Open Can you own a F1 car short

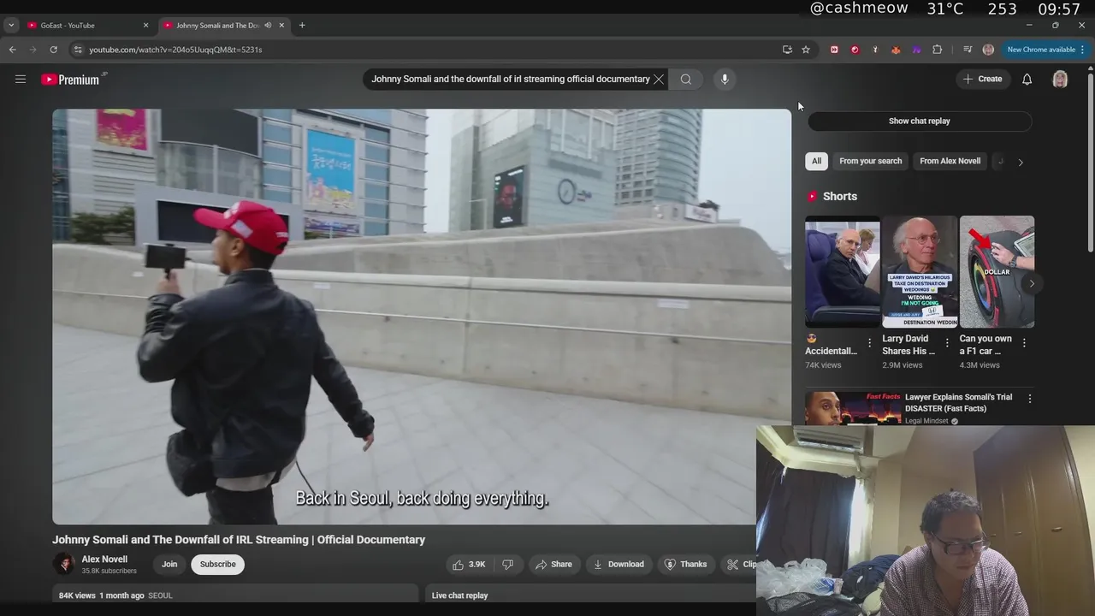(997, 272)
